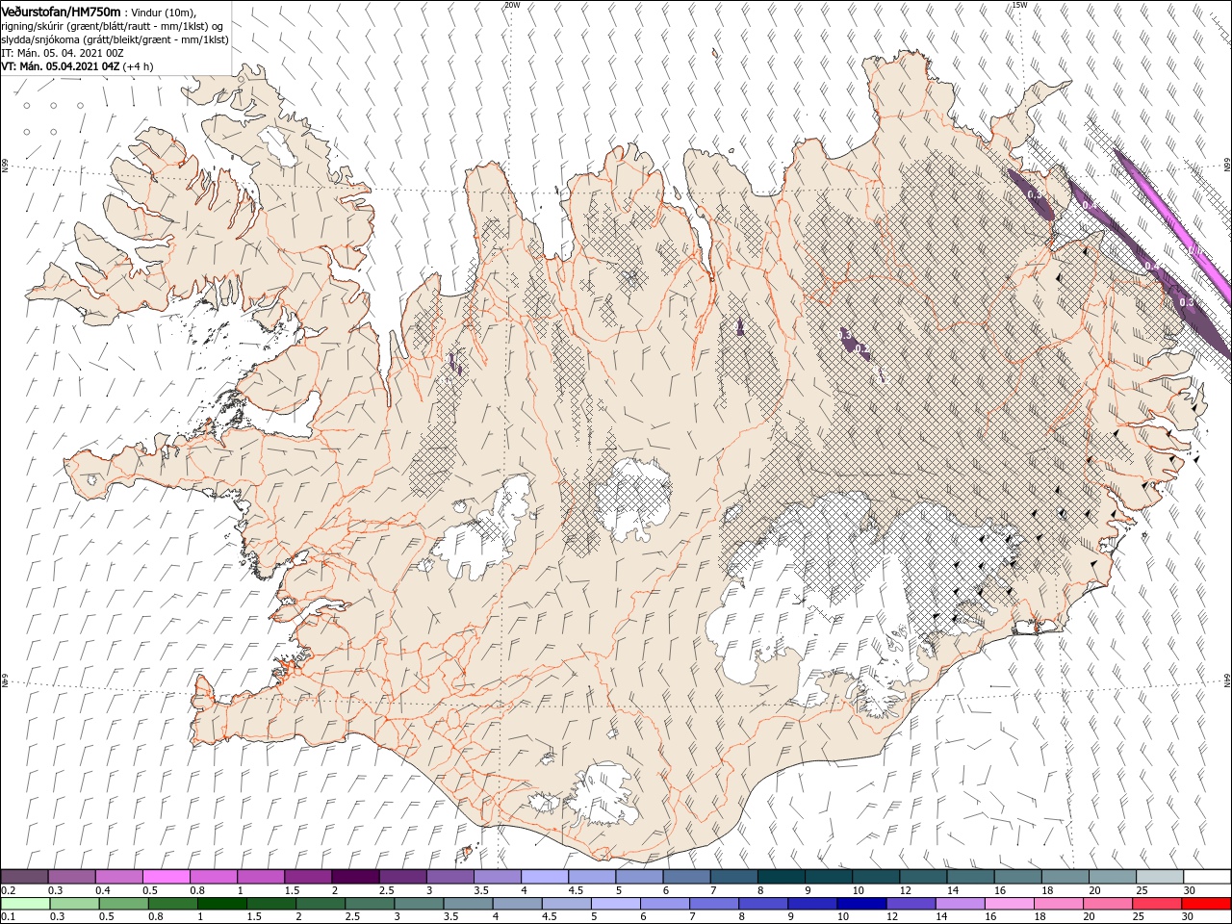Select the dusky purple 0.2 legend swatch

24,877
